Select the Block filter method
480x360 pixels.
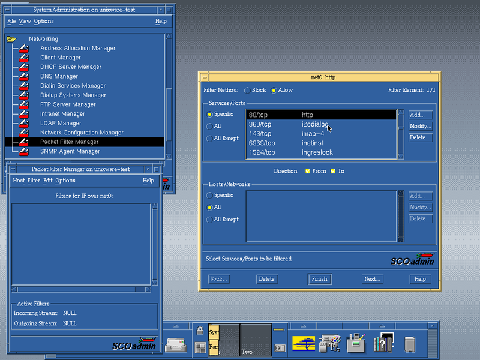256,90
